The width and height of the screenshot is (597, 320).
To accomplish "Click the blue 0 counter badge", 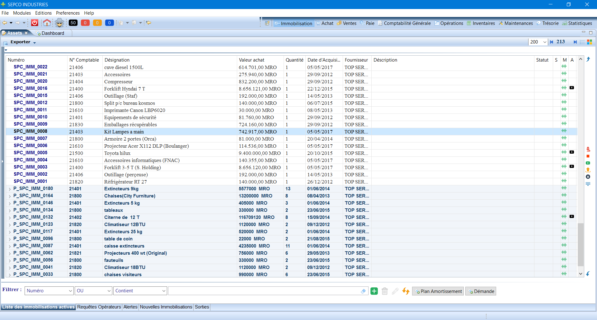I will (x=110, y=23).
